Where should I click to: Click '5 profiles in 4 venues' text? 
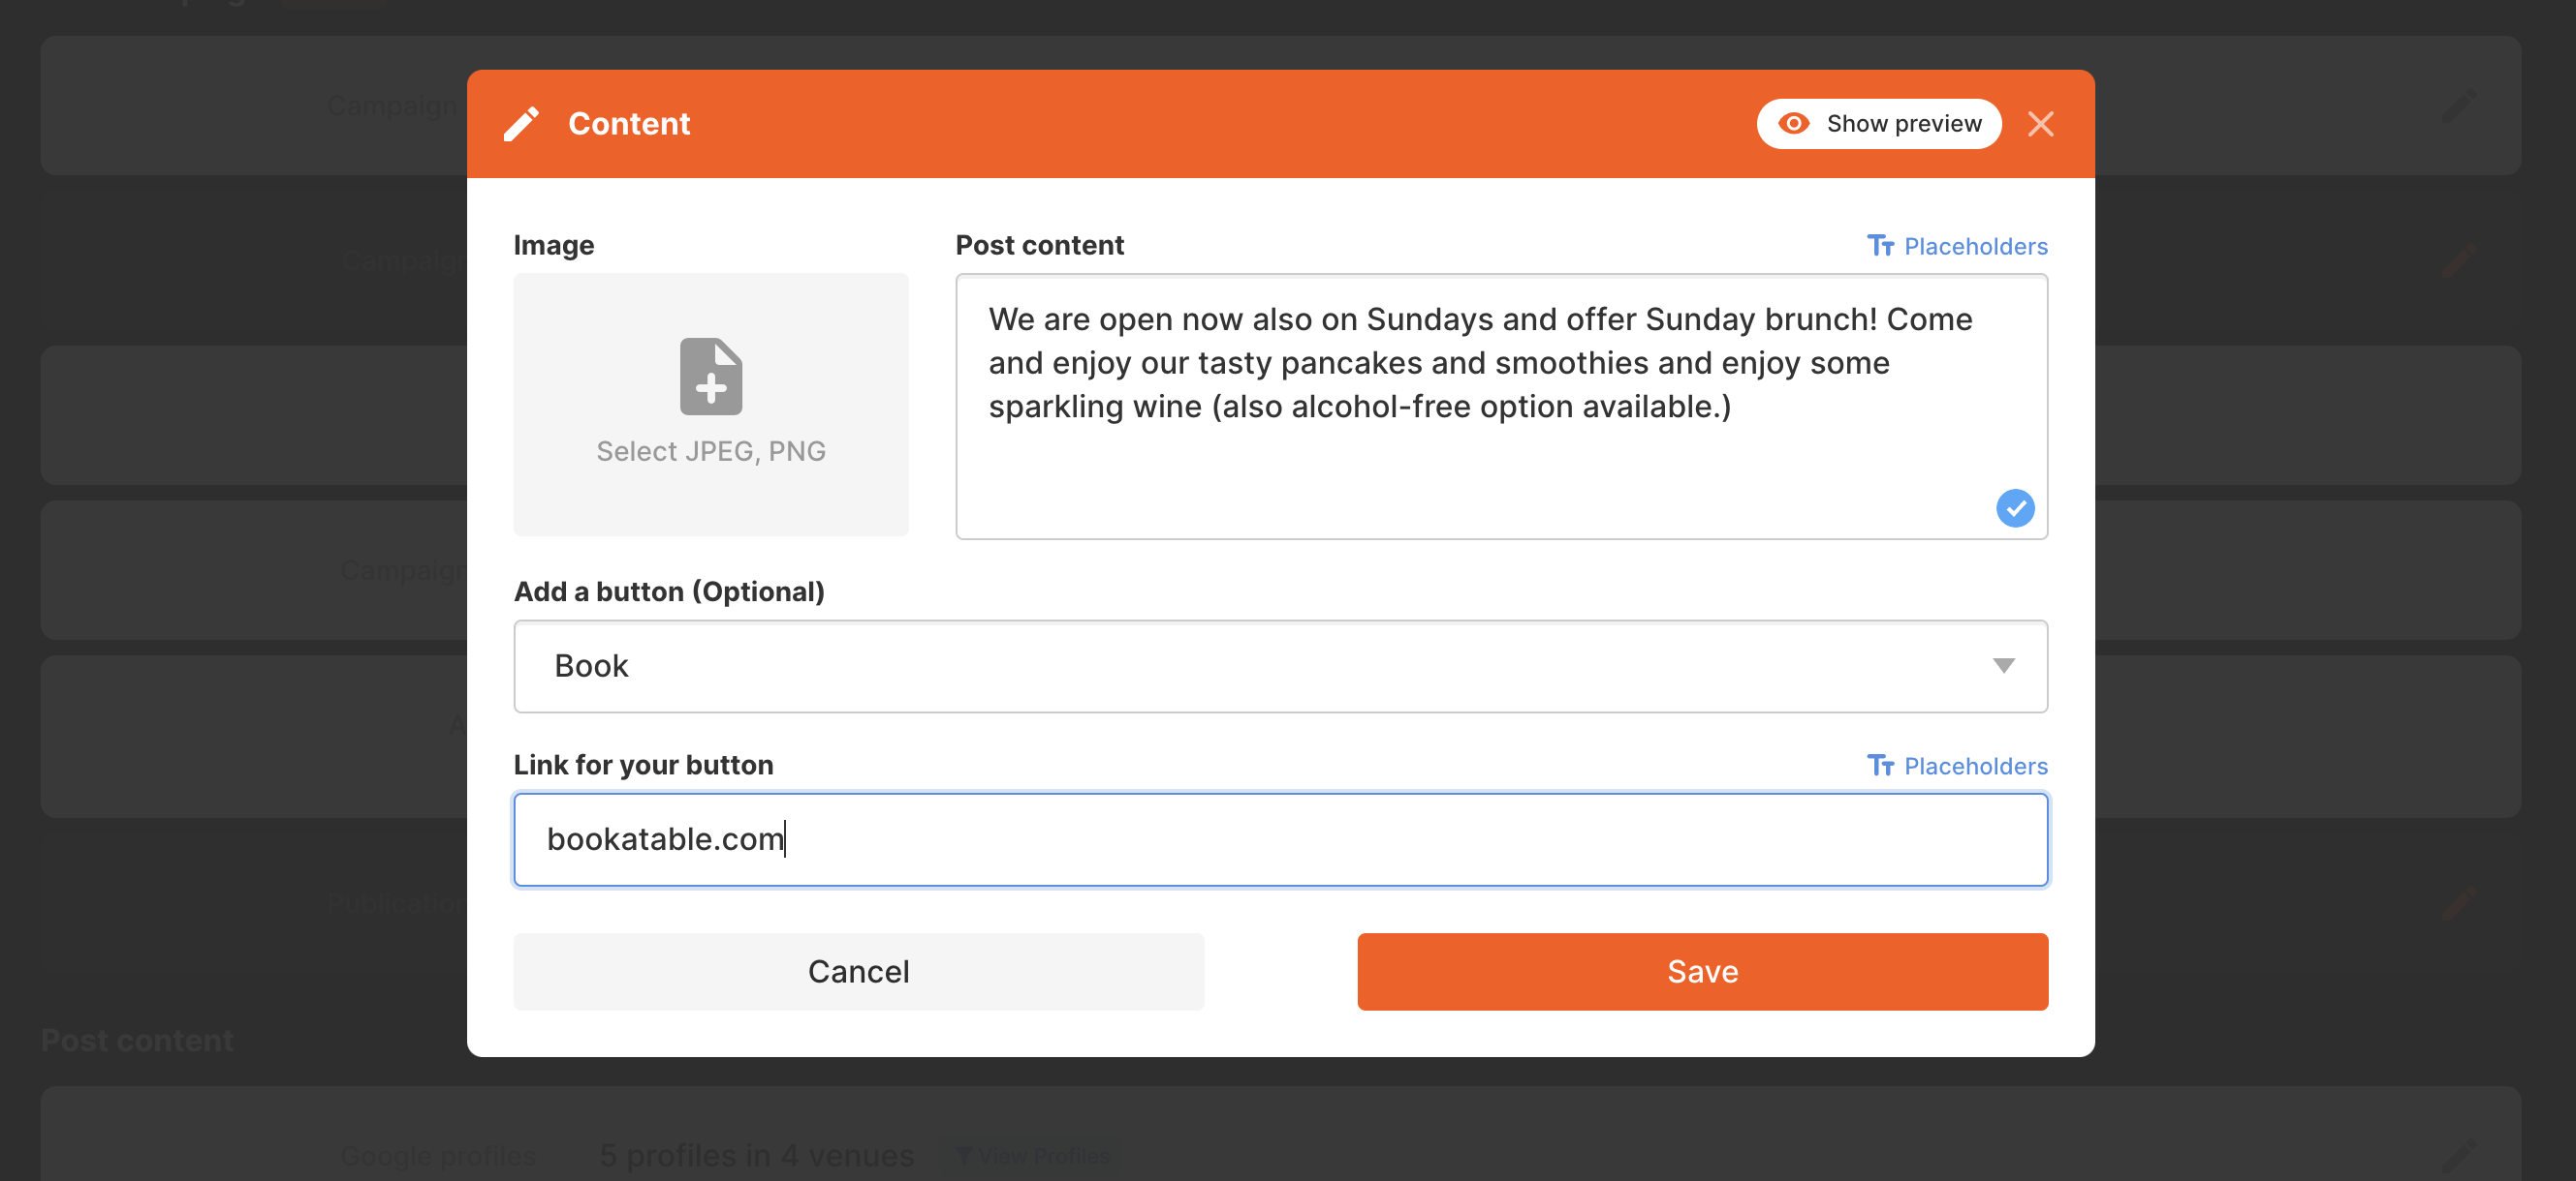coord(756,1156)
